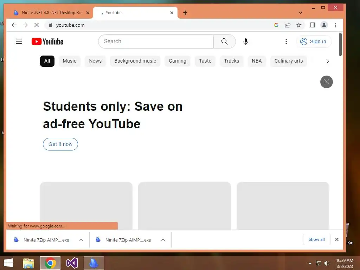This screenshot has height=270, width=360.
Task: Select the All filter chip
Action: (x=47, y=61)
